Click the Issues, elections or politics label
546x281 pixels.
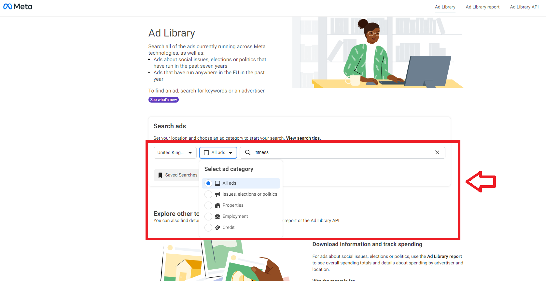pos(250,194)
